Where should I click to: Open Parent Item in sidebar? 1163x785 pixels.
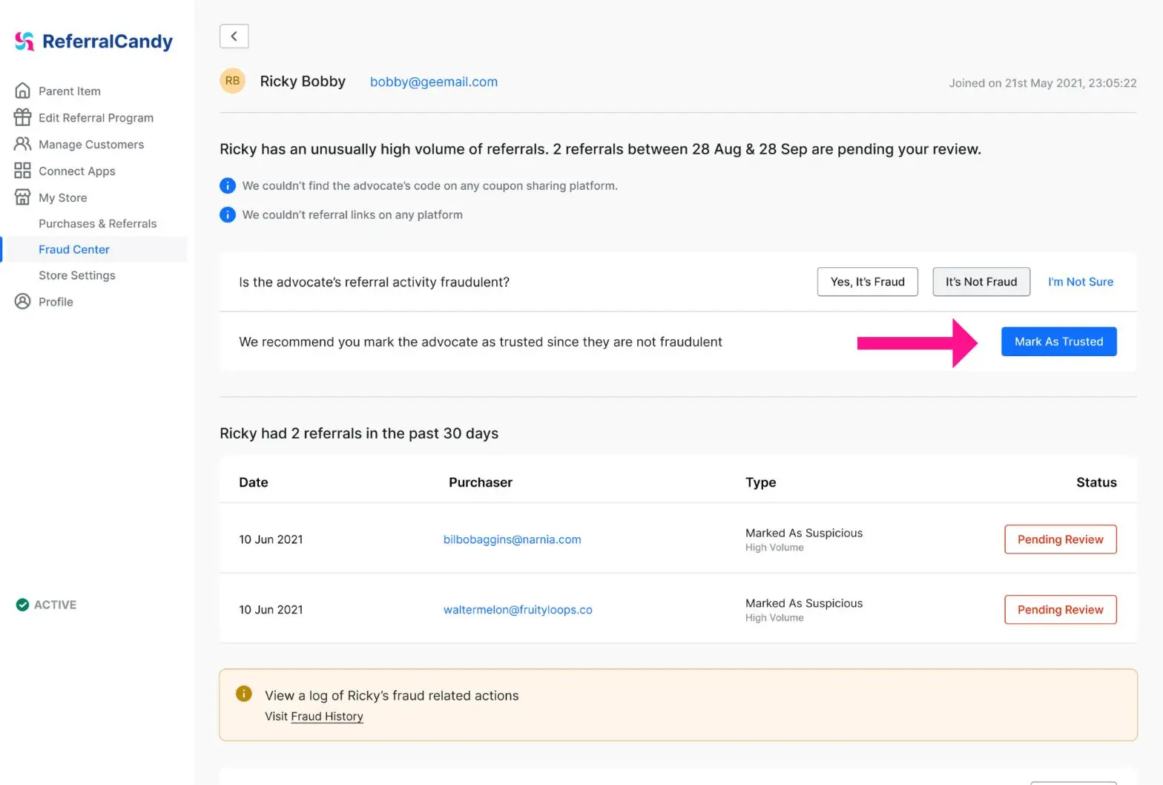pos(70,91)
